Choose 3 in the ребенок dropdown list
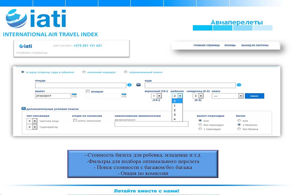 (177, 115)
